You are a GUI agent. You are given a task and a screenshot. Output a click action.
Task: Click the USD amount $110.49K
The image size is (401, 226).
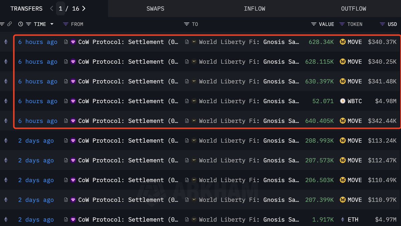[x=382, y=180]
